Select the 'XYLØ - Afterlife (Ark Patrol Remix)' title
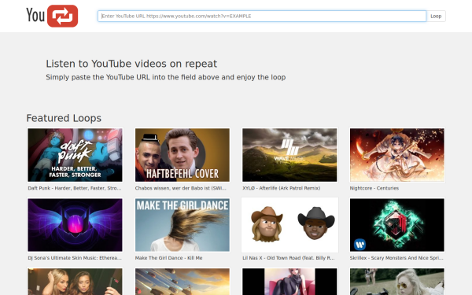The image size is (472, 295). [282, 188]
